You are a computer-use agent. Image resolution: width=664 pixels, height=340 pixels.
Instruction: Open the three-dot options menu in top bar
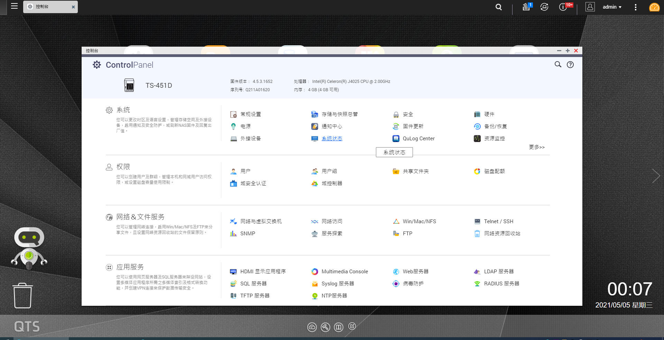pyautogui.click(x=635, y=7)
